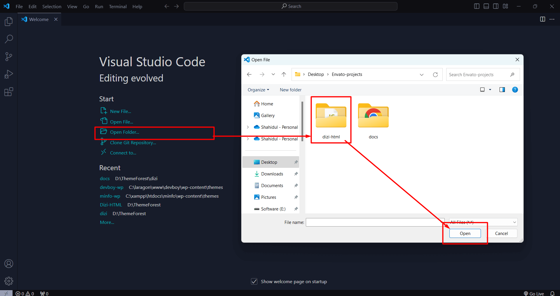Go back in VS Code navigation

pyautogui.click(x=167, y=6)
